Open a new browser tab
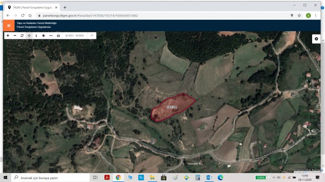 coord(65,7)
